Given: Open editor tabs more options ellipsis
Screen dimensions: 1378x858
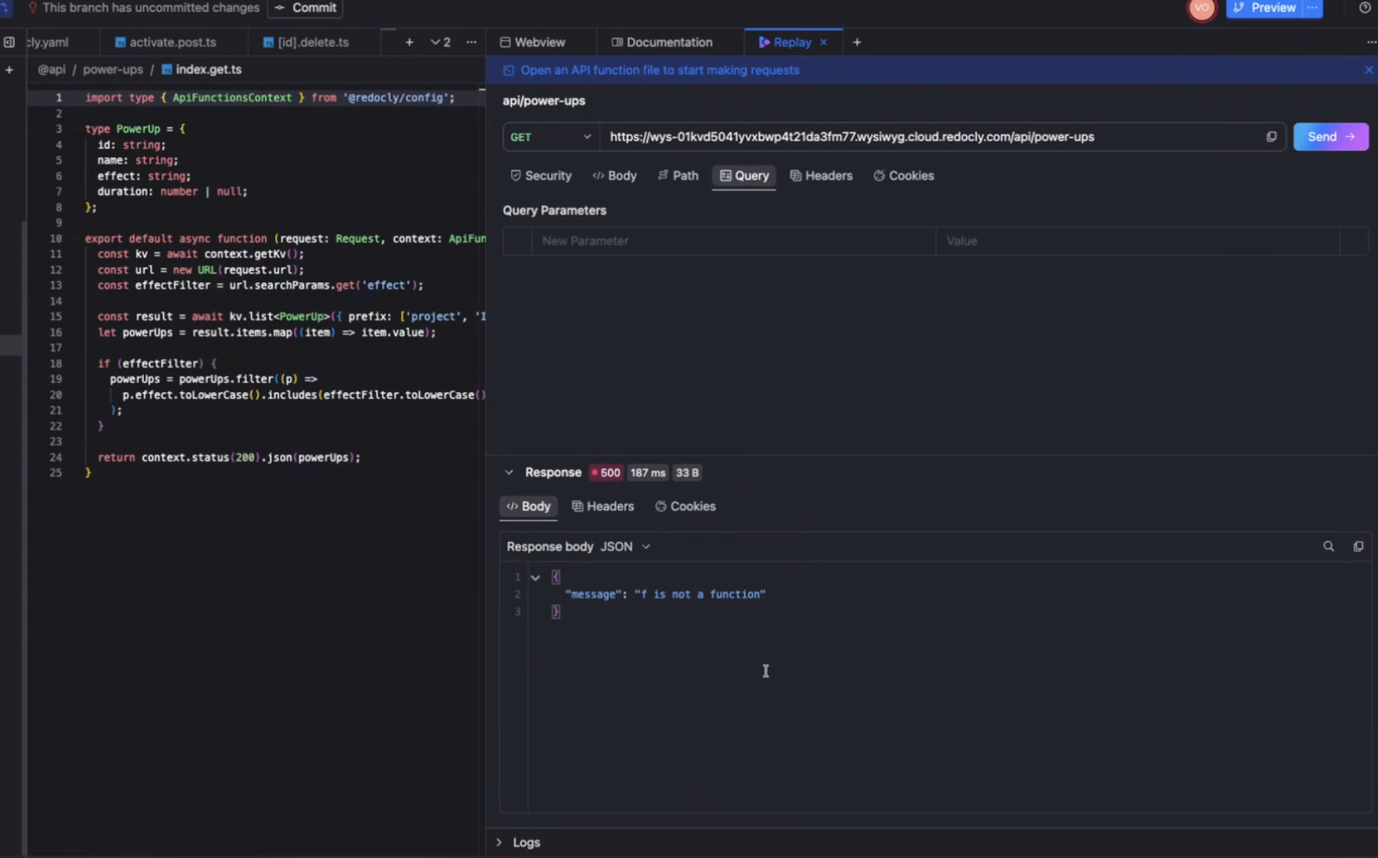Looking at the screenshot, I should pyautogui.click(x=471, y=42).
